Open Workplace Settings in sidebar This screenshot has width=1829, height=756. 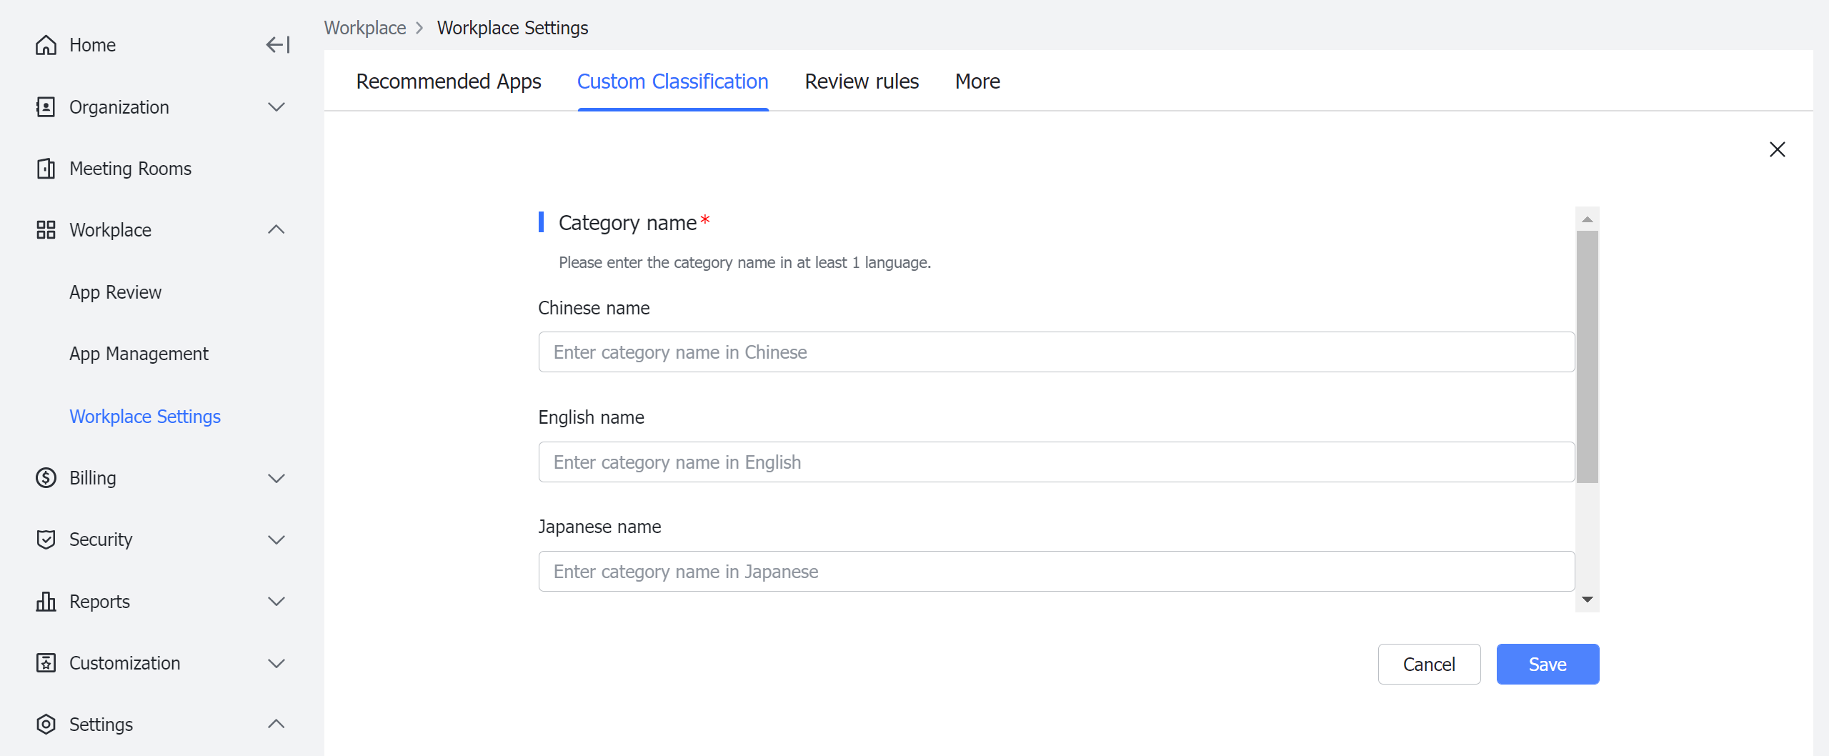(x=145, y=417)
